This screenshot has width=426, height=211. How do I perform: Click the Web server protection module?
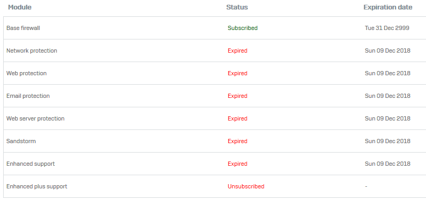pos(35,118)
